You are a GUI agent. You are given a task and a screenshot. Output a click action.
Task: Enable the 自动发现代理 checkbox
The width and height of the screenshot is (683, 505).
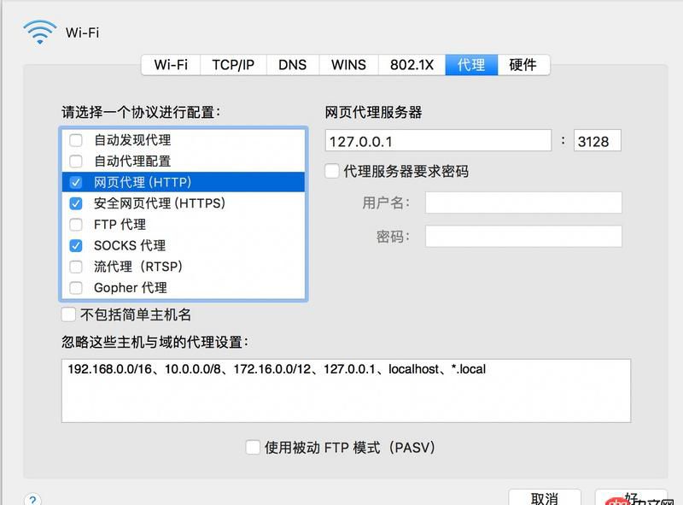point(75,140)
